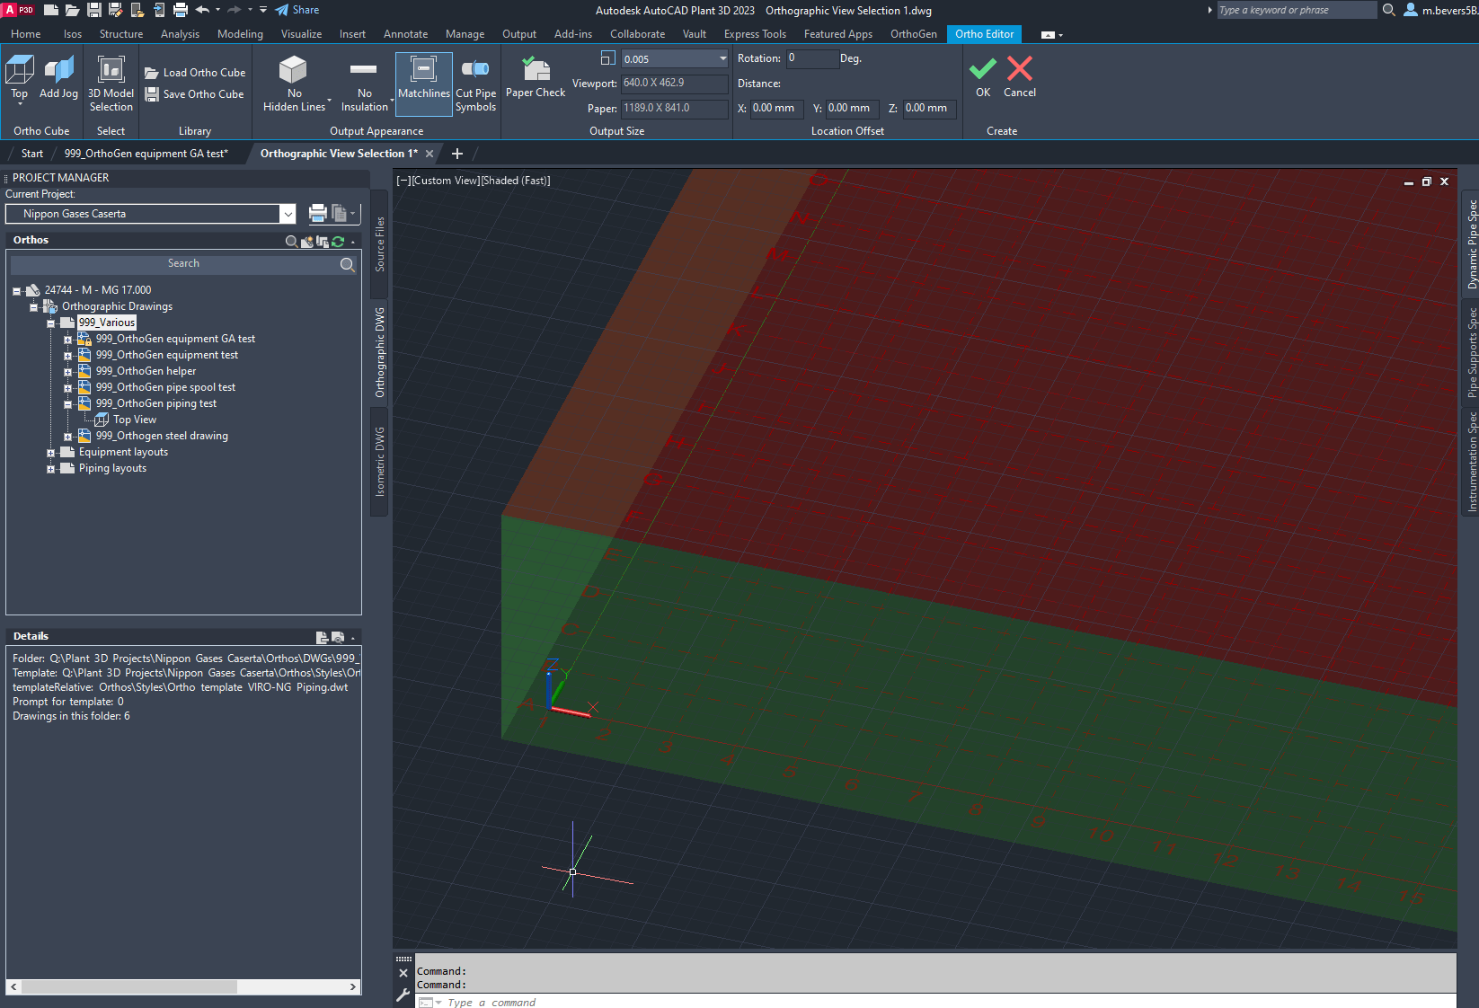Print the drawing using the Plot icon

(181, 10)
